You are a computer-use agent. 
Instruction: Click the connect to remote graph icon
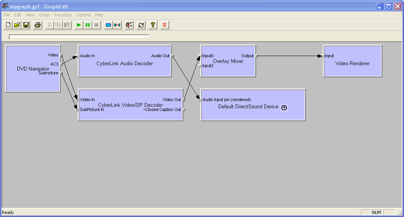[x=129, y=25]
